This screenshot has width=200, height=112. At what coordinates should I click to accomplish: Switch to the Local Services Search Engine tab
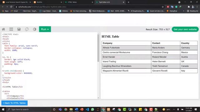point(17,2)
